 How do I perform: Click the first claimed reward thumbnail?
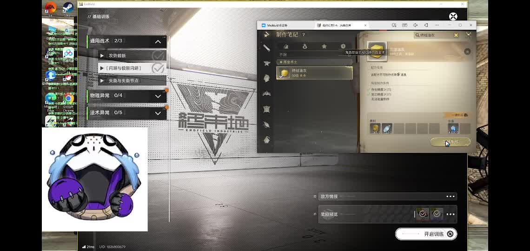point(423,214)
